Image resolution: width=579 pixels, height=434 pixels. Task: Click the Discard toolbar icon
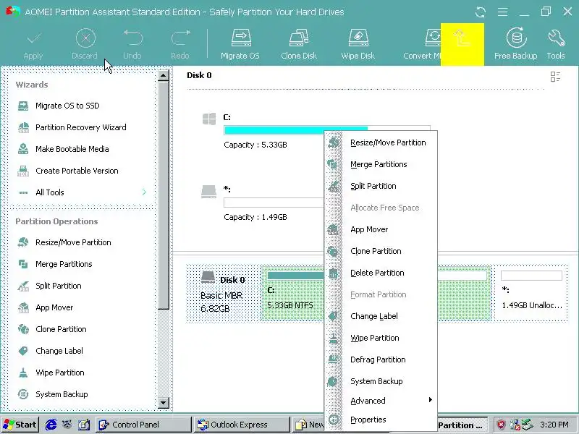click(85, 38)
